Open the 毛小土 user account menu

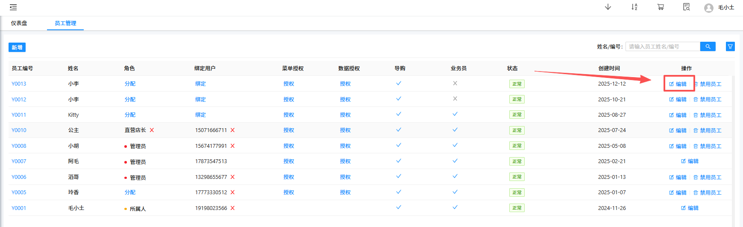720,8
